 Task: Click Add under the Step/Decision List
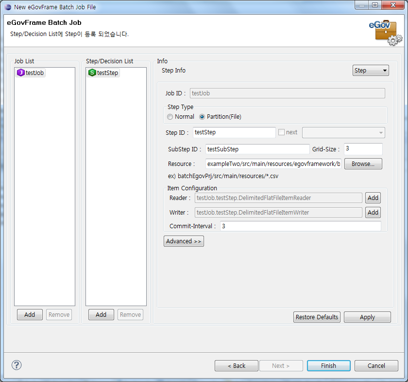[x=101, y=315]
